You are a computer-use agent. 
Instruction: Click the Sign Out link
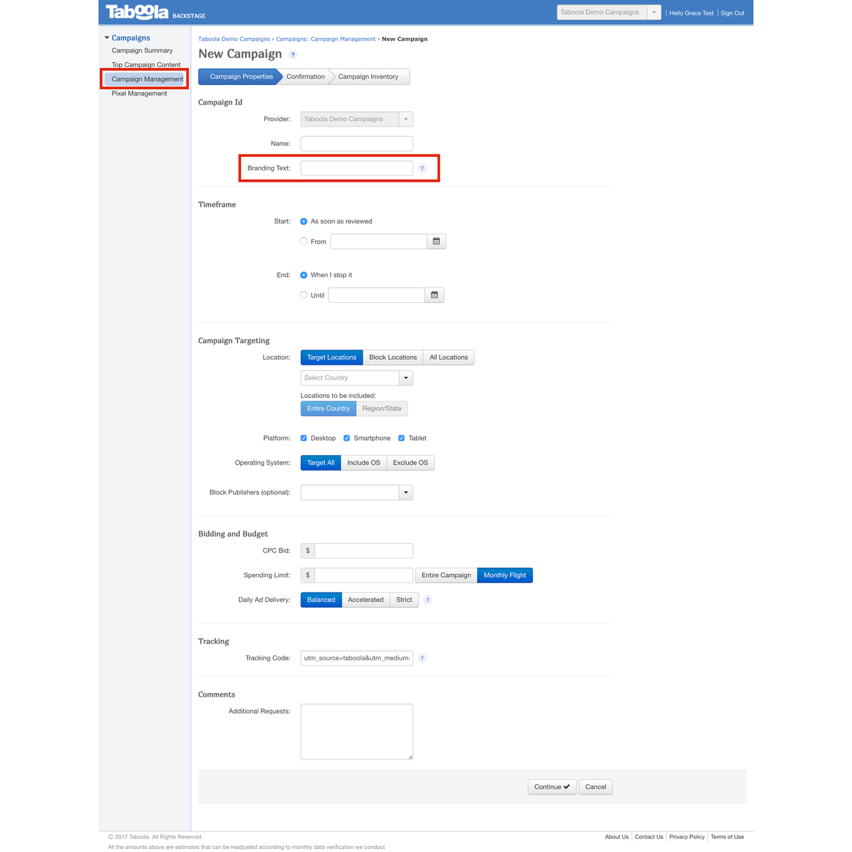[x=732, y=13]
